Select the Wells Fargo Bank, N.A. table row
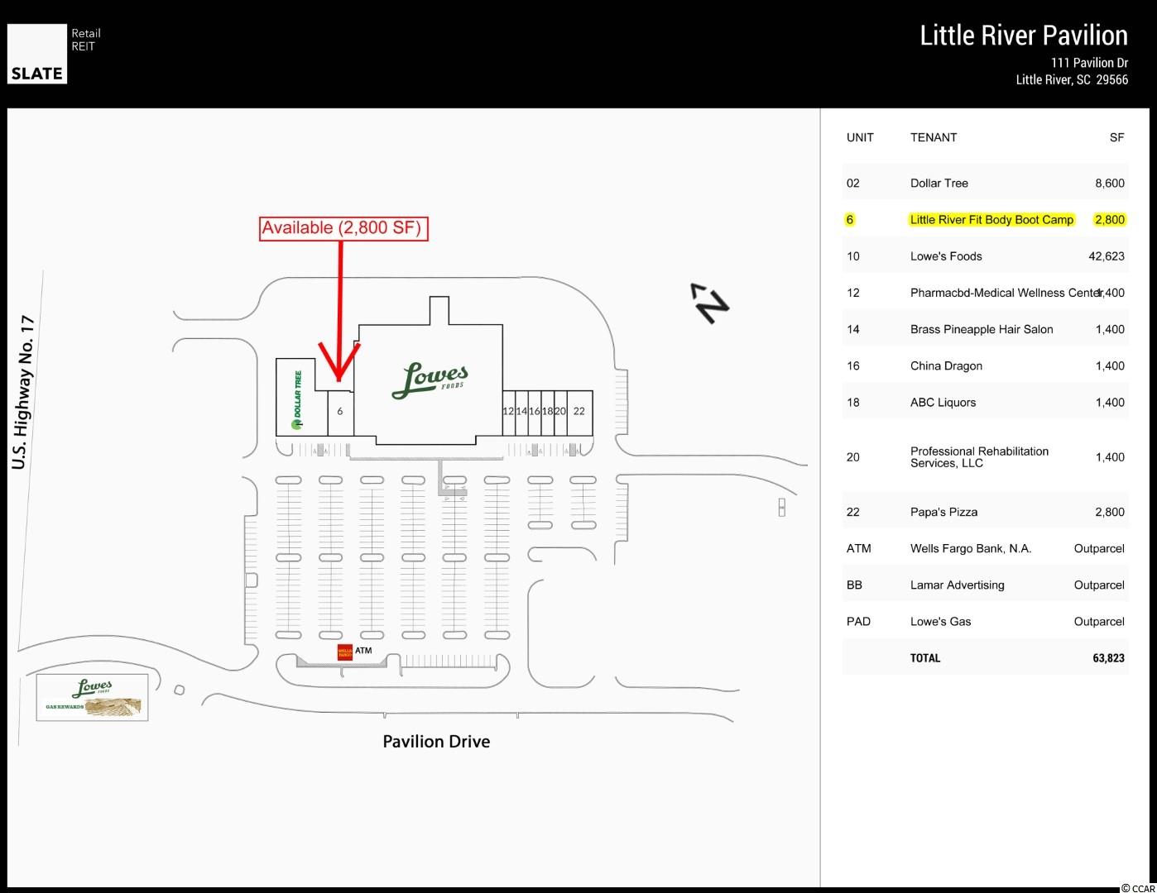Image resolution: width=1157 pixels, height=893 pixels. coord(985,549)
